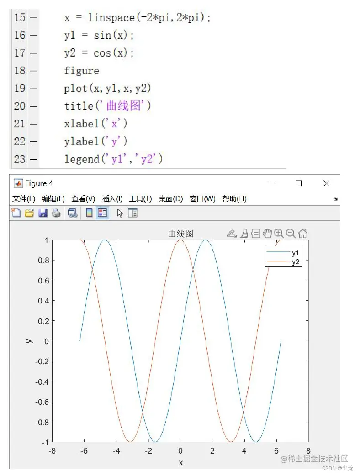This screenshot has height=475, width=360.
Task: Set a breakpoint at line 23 dash
Action: [34, 159]
